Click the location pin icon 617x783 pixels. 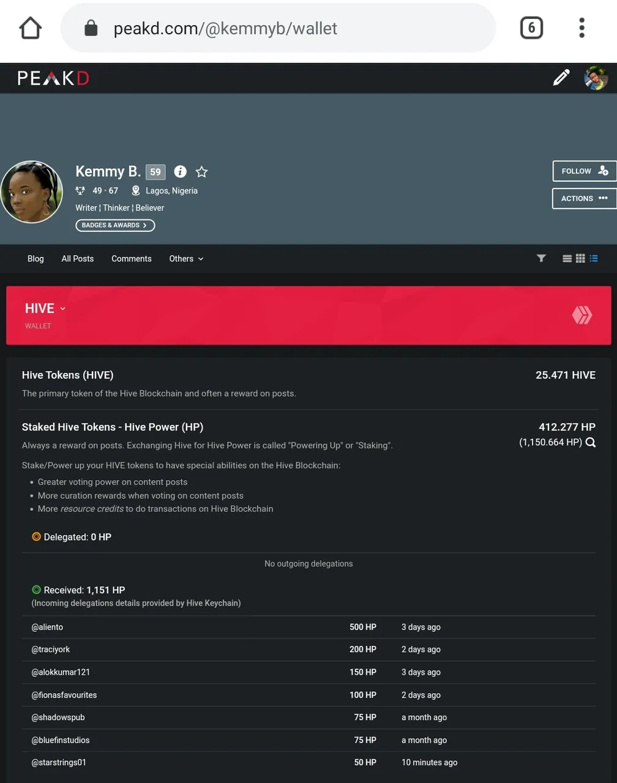[136, 191]
